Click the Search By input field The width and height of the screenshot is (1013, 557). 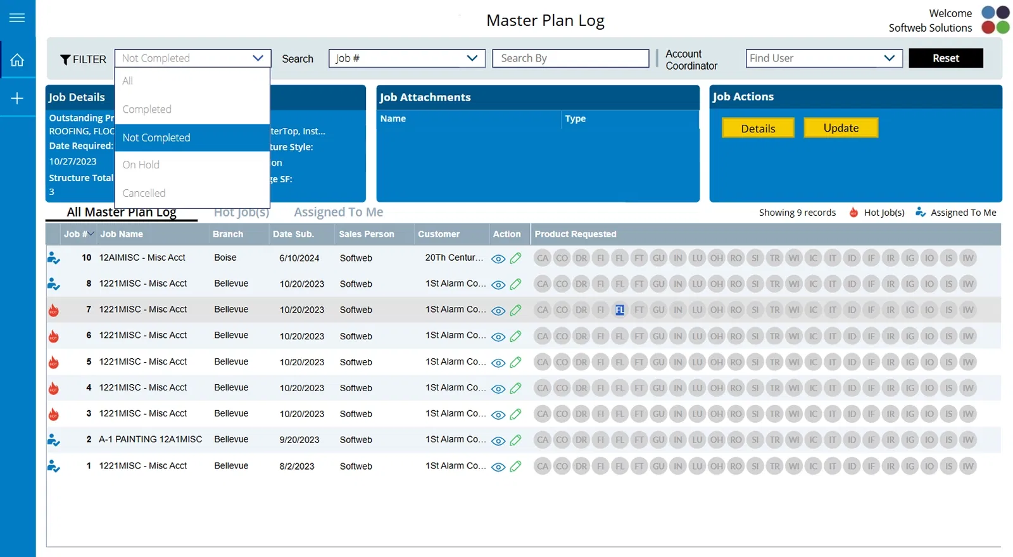570,58
